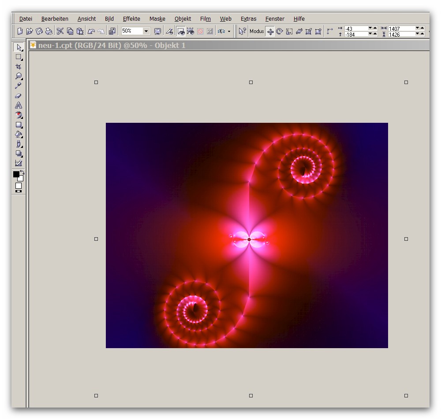The image size is (441, 419).
Task: Click the Open file icon
Action: [30, 31]
